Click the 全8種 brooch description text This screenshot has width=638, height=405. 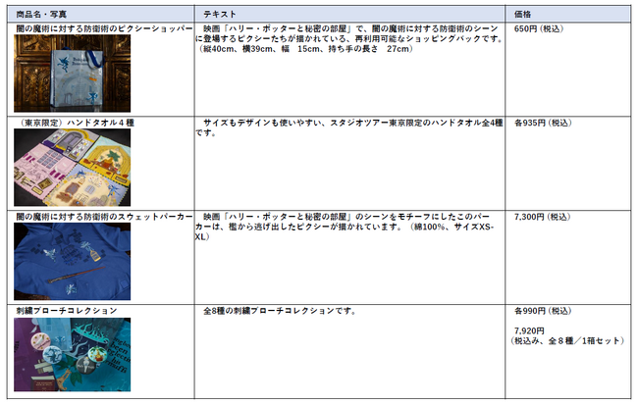click(279, 311)
